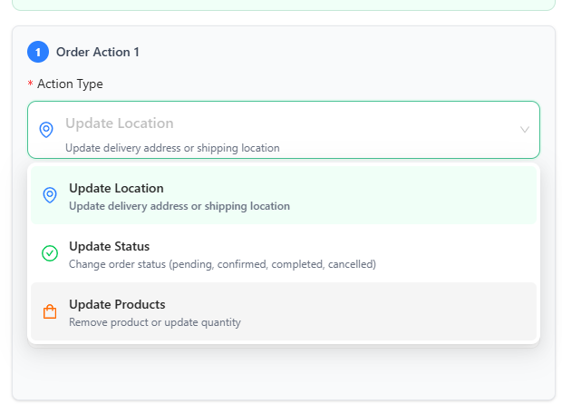The width and height of the screenshot is (562, 414).
Task: Click the "Action Type" field label
Action: (70, 84)
